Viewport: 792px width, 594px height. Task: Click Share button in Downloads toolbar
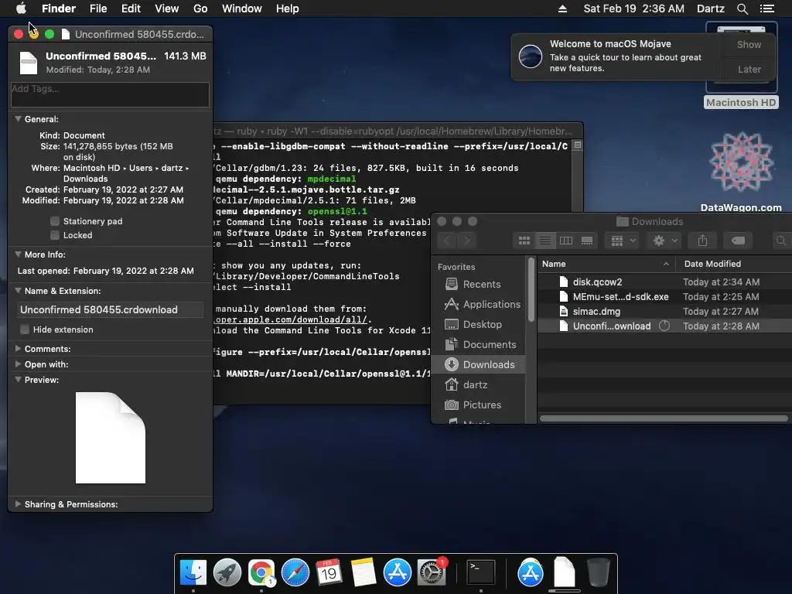[x=702, y=241]
